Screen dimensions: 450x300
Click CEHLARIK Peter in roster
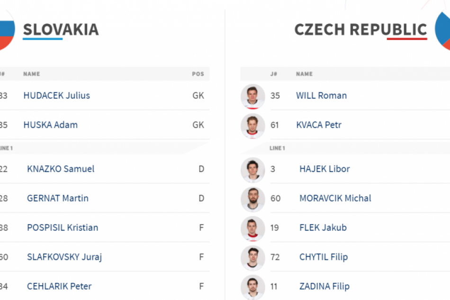[x=59, y=286]
